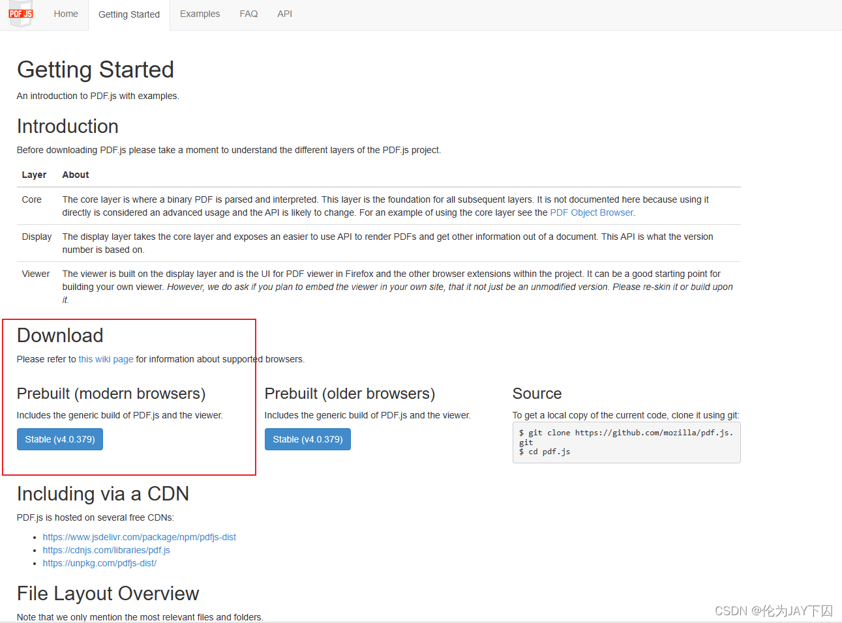Viewport: 842px width, 623px height.
Task: Click the 'Prebuilt (older browsers)' heading
Action: point(350,394)
